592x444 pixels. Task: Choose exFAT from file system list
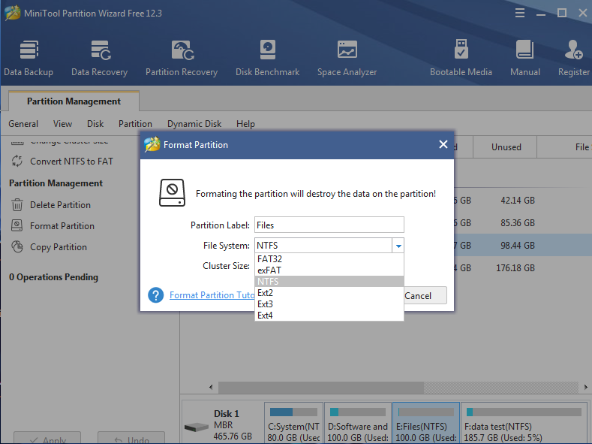[x=329, y=270]
